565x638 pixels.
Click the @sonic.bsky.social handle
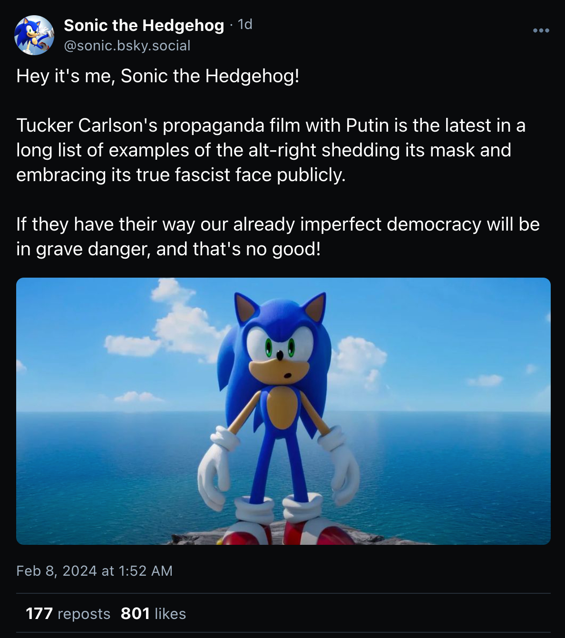[127, 46]
